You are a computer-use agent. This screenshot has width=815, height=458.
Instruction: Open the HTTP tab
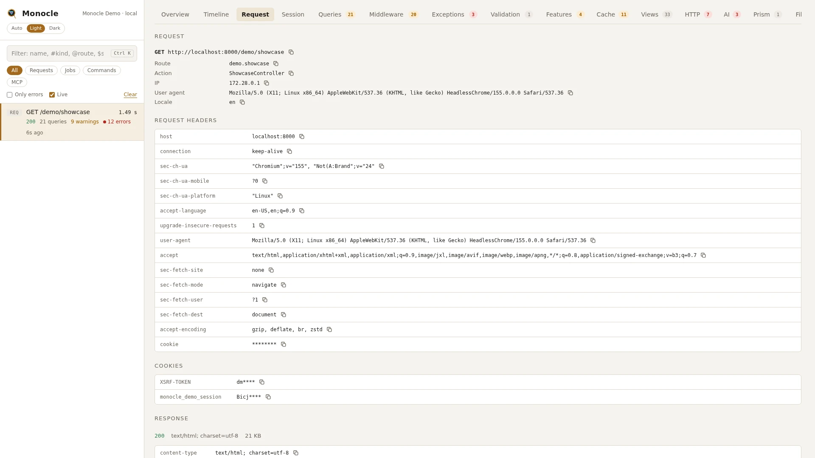tap(698, 14)
